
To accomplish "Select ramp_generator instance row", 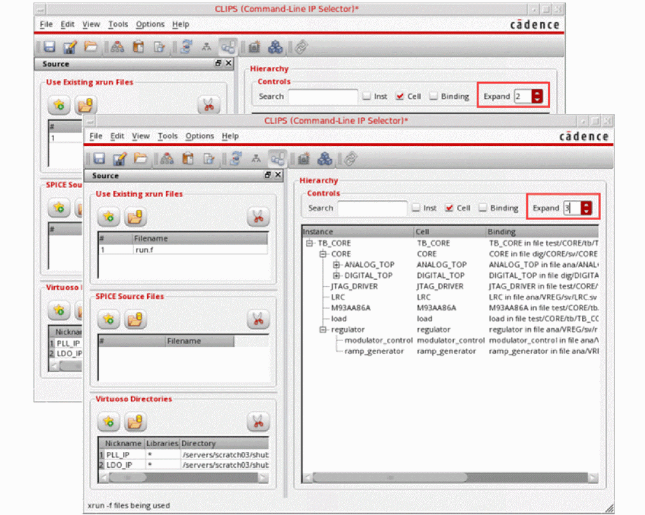I will pos(451,351).
